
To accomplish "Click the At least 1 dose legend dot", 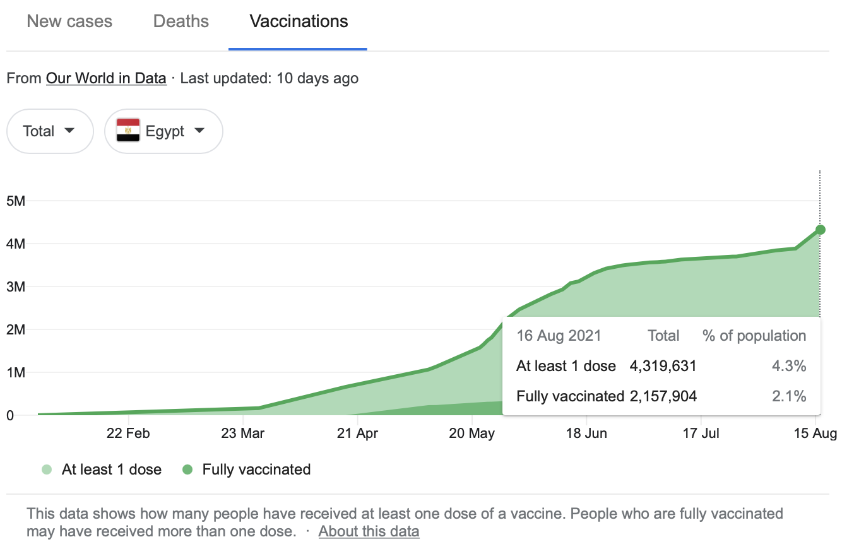I will tap(47, 469).
